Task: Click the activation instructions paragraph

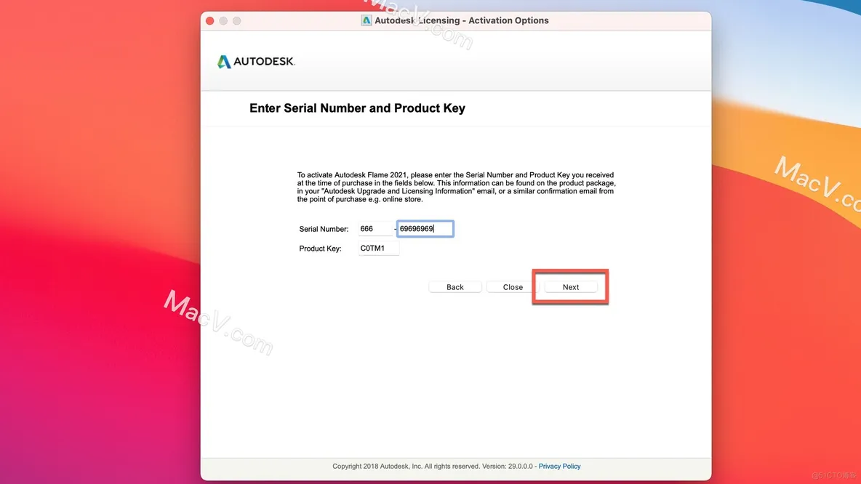Action: click(456, 187)
